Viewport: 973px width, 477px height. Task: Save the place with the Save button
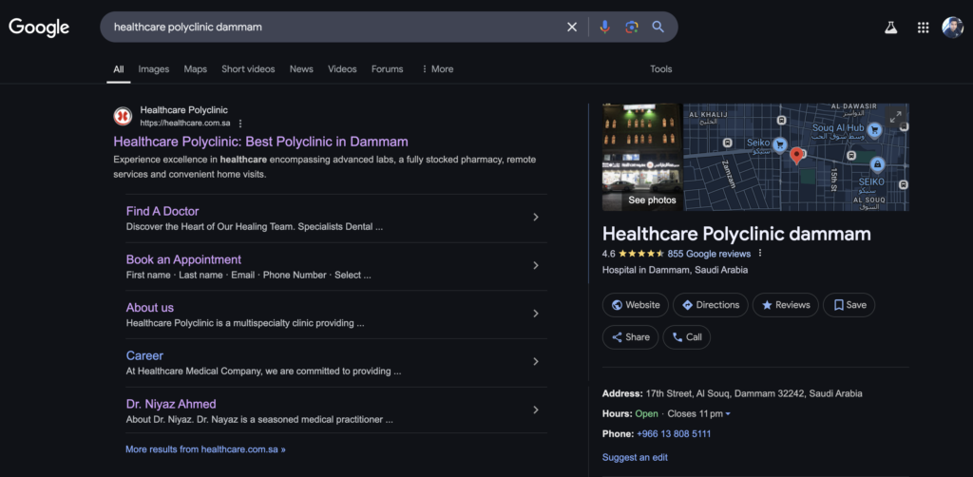(849, 305)
